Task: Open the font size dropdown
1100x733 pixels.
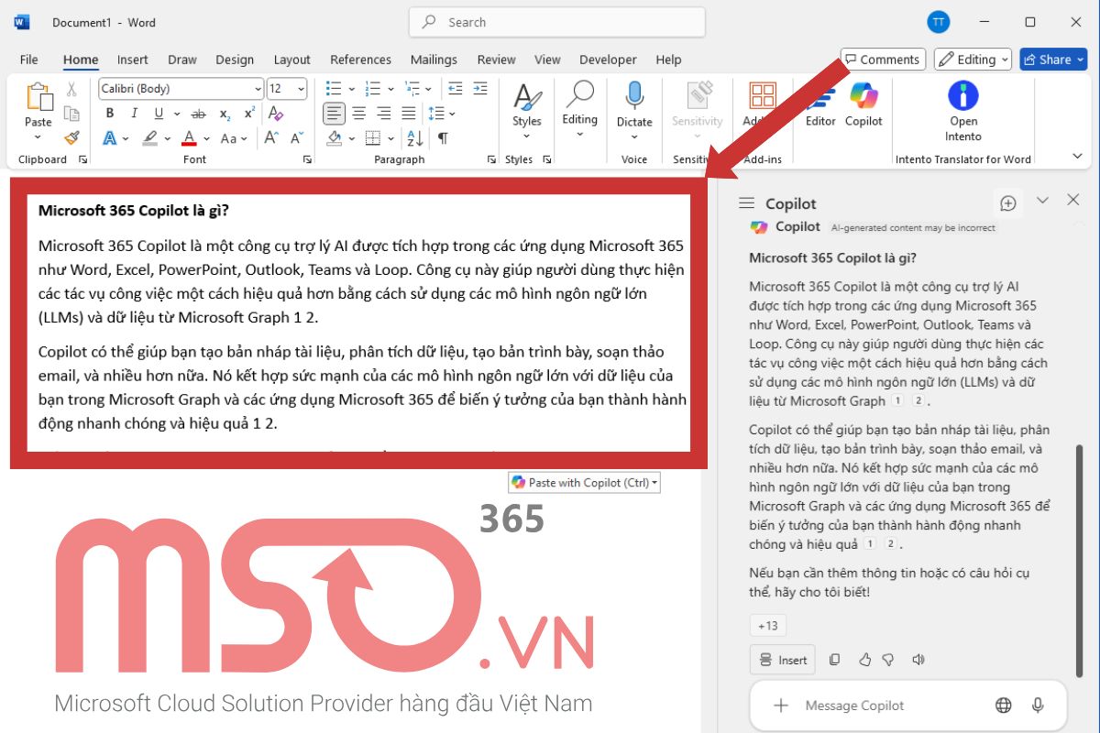Action: 302,89
